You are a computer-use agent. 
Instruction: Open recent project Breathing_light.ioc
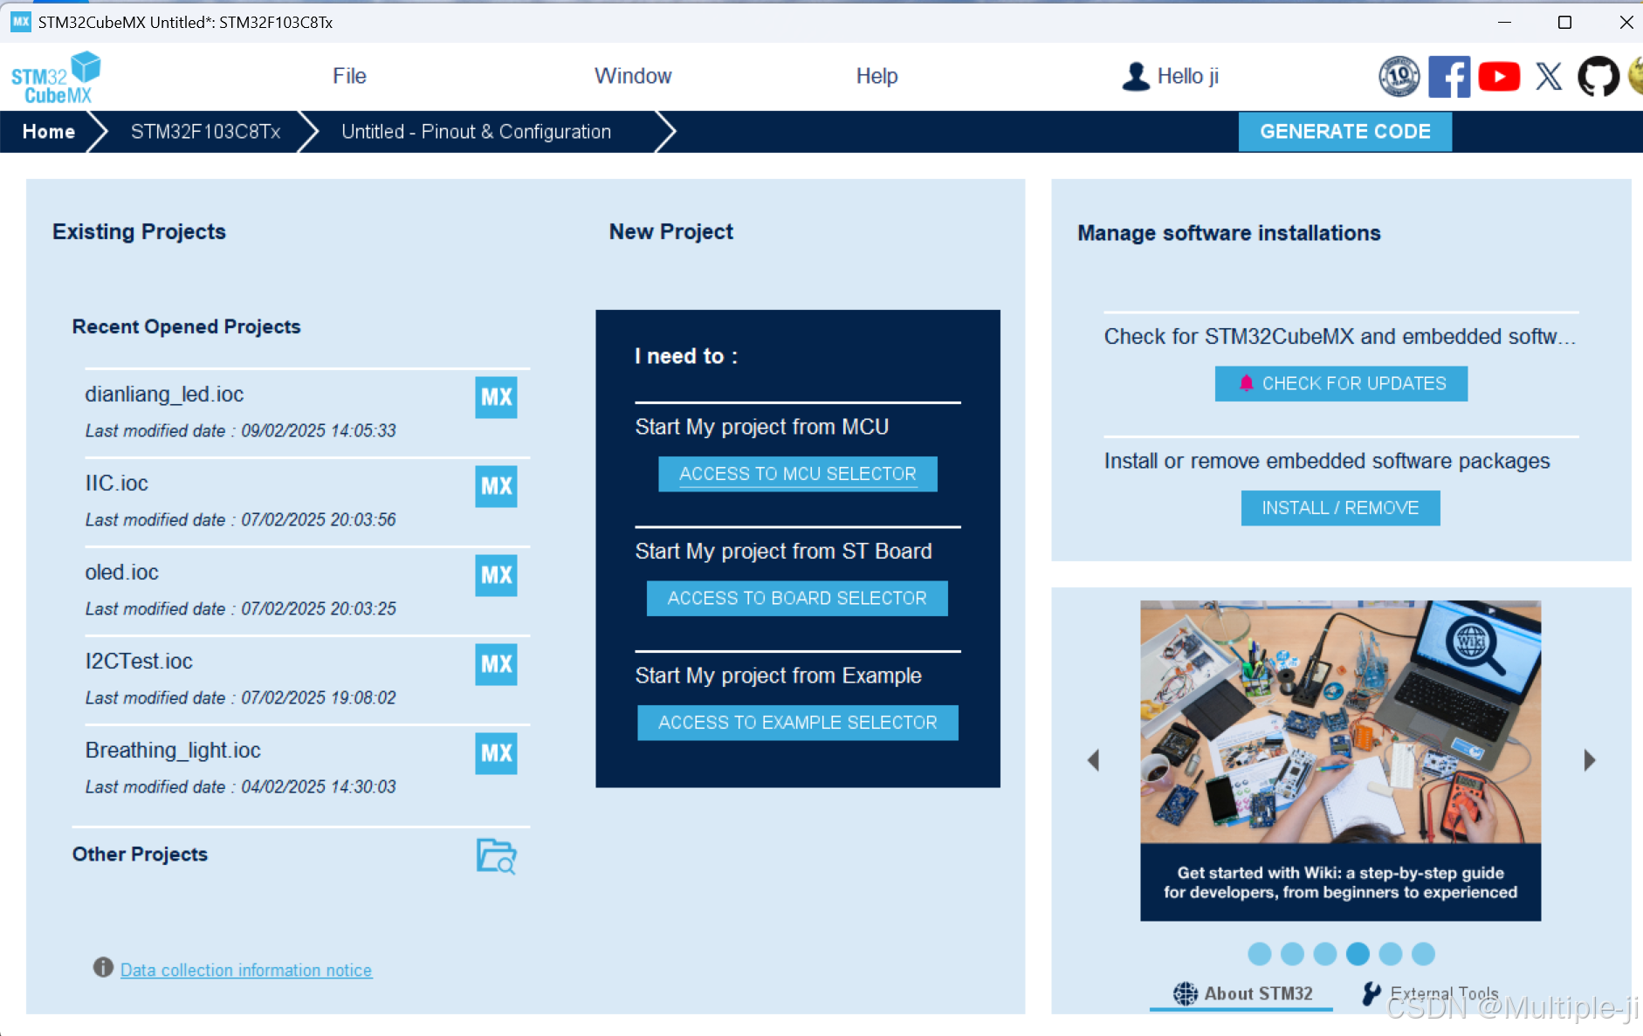(173, 750)
